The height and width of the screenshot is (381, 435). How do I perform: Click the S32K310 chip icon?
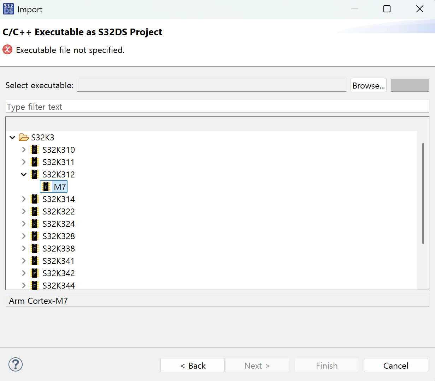click(x=35, y=150)
